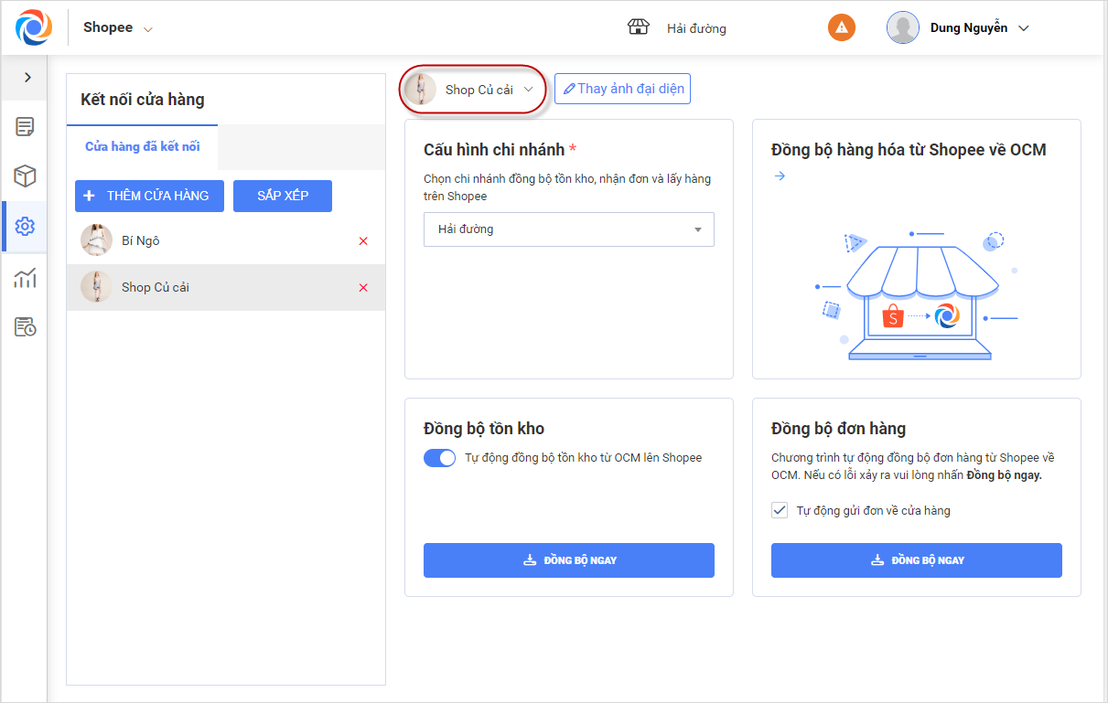This screenshot has height=703, width=1108.
Task: Open the order history clock icon in sidebar
Action: point(25,326)
